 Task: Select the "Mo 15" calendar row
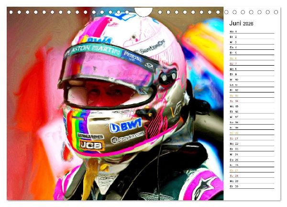click(252, 106)
